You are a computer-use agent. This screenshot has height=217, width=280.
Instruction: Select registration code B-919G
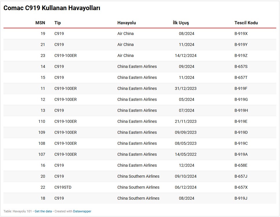(x=241, y=99)
